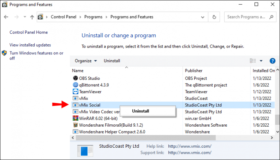Click the Wondershare Filmora9 icon
This screenshot has height=160, width=280.
click(x=75, y=125)
